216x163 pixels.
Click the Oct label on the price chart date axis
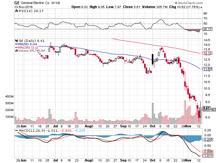pyautogui.click(x=152, y=126)
